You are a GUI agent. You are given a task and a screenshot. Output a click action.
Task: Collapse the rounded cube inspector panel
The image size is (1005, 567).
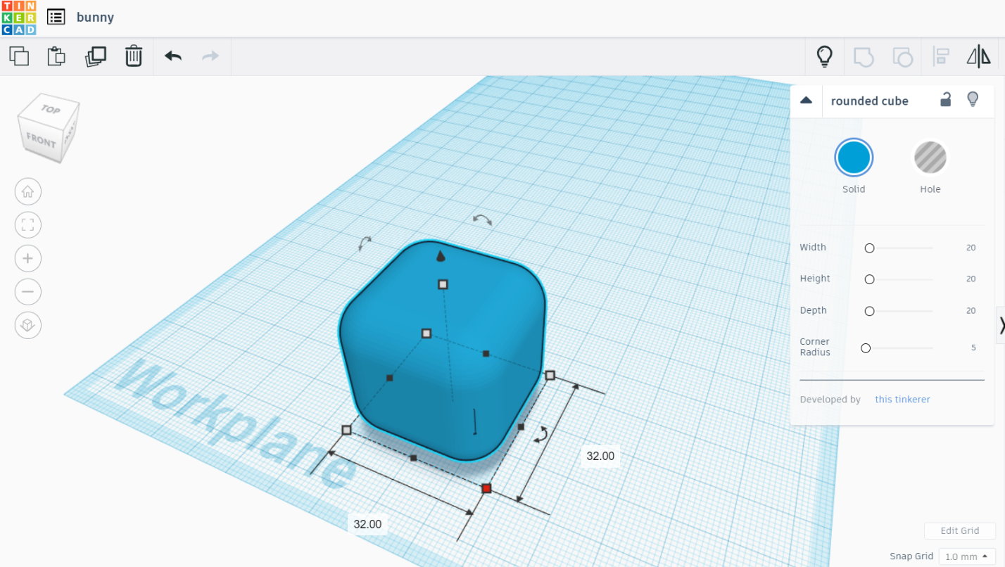[807, 101]
